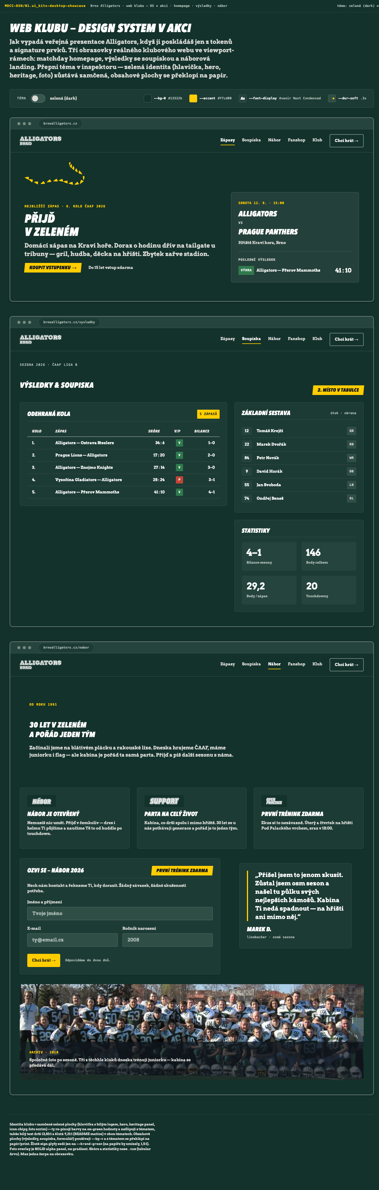Click the brnoalligators.cz/vysledky address pill
This screenshot has width=379, height=1190.
coord(69,322)
